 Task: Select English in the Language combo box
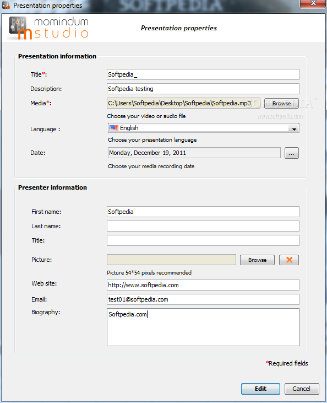tap(203, 128)
